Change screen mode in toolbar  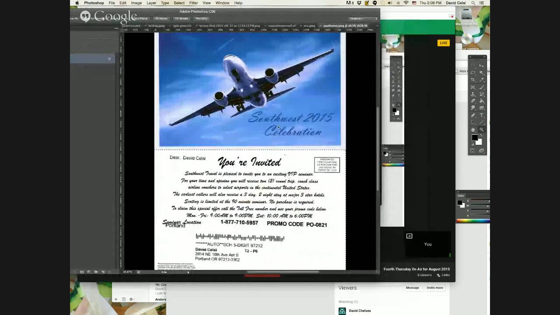click(x=482, y=150)
